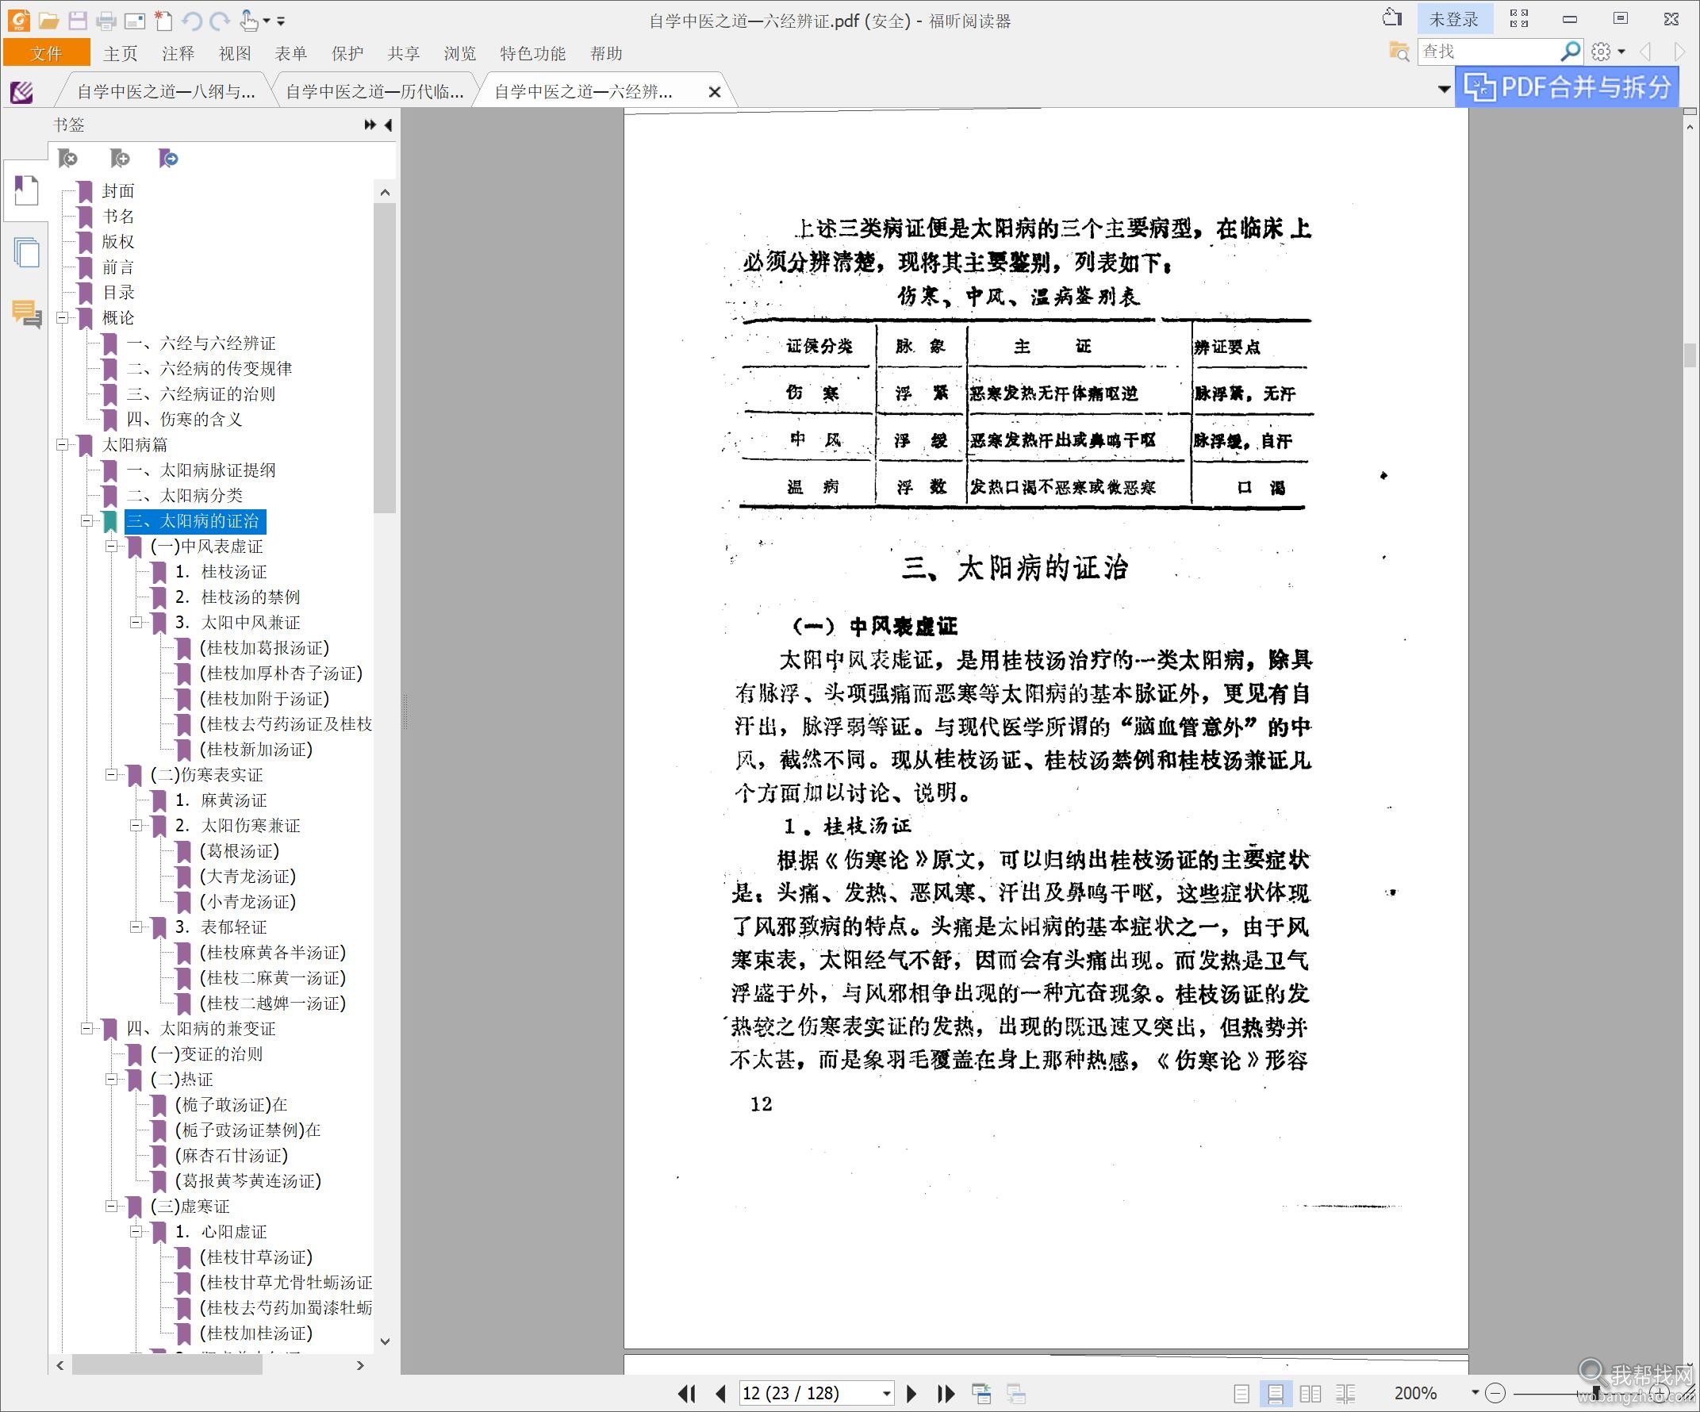Viewport: 1700px width, 1412px height.
Task: Click the PDF合并与拆分 button
Action: (1568, 86)
